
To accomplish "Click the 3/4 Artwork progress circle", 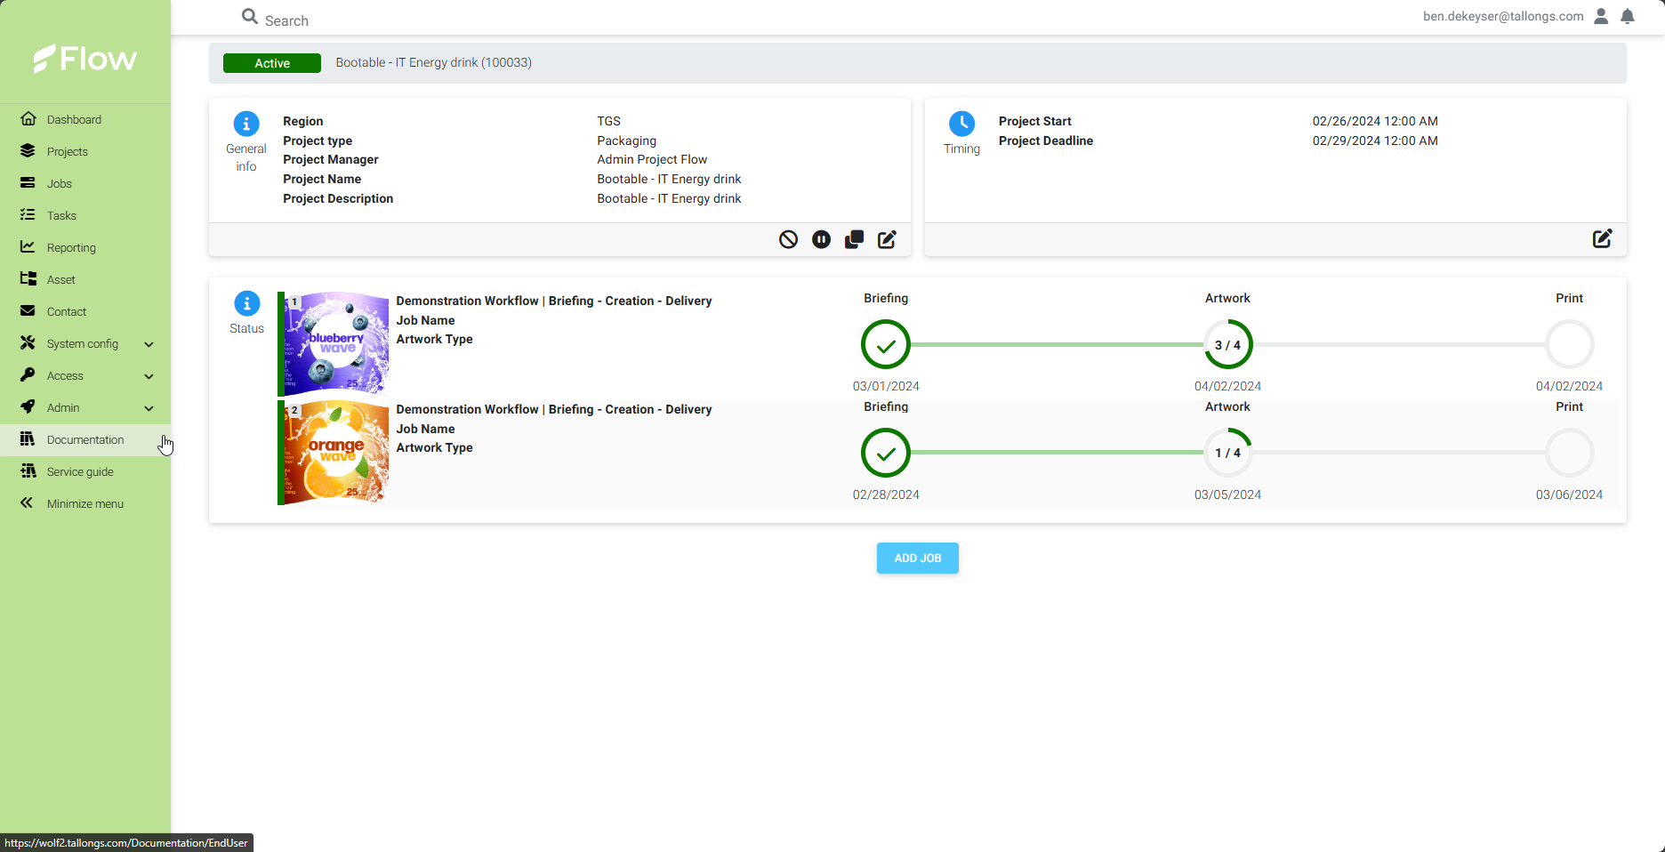I will 1227,345.
